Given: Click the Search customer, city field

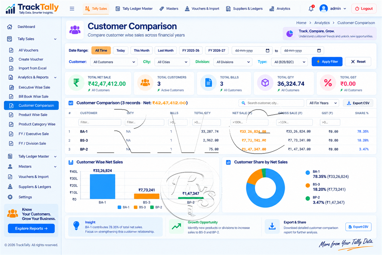Looking at the screenshot, I should coord(271,103).
